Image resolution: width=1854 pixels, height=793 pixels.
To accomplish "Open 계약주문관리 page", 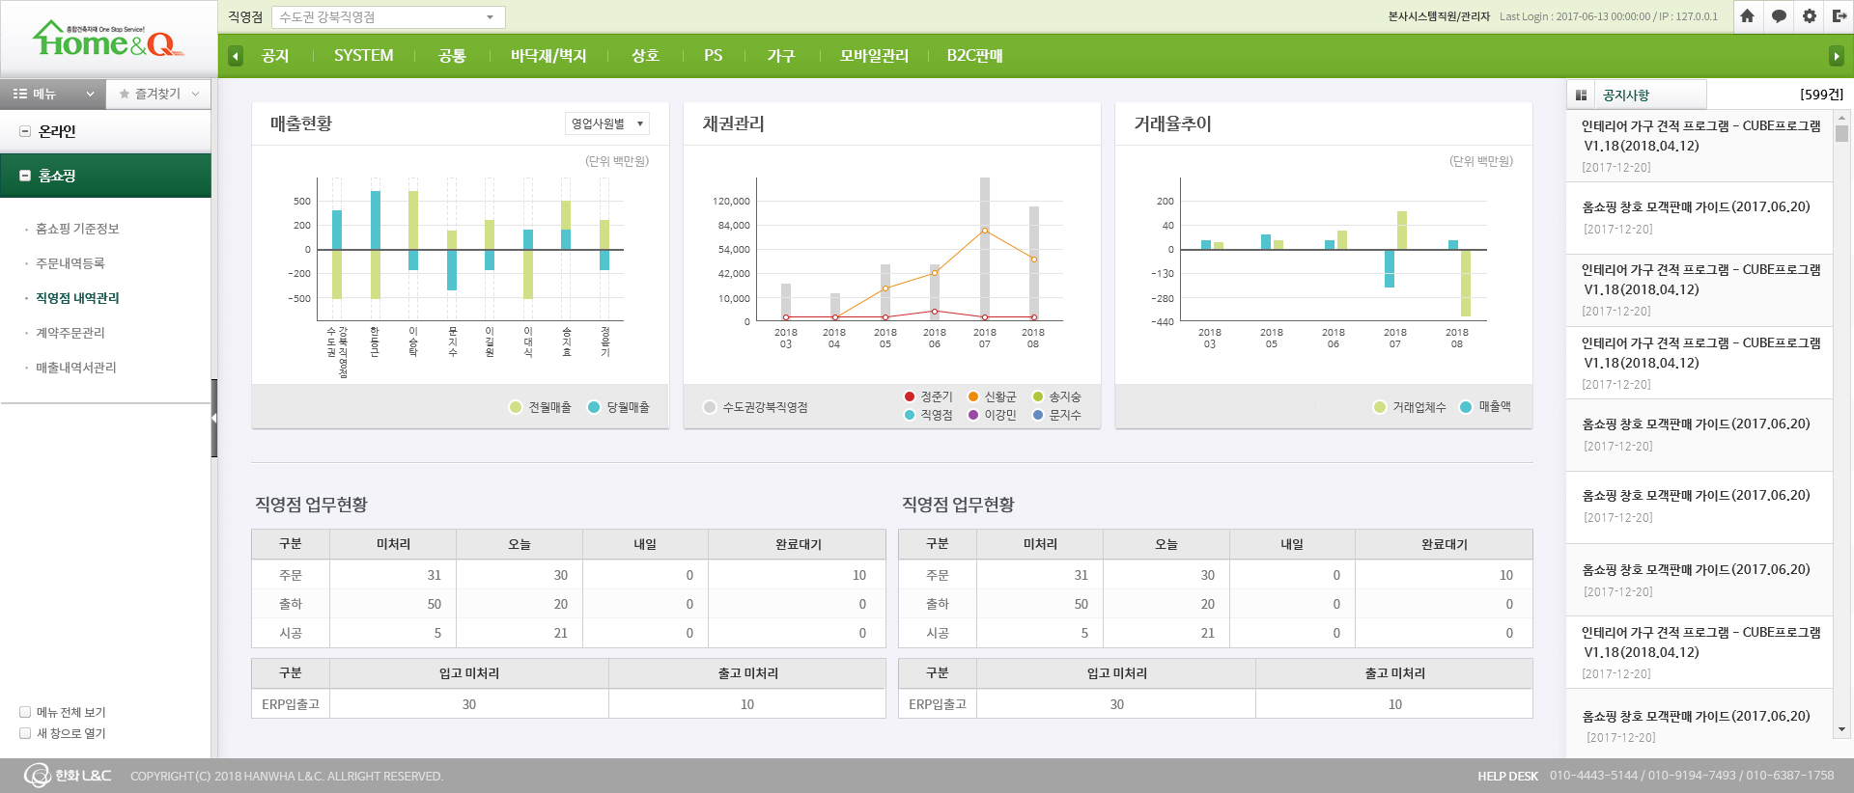I will pos(70,333).
